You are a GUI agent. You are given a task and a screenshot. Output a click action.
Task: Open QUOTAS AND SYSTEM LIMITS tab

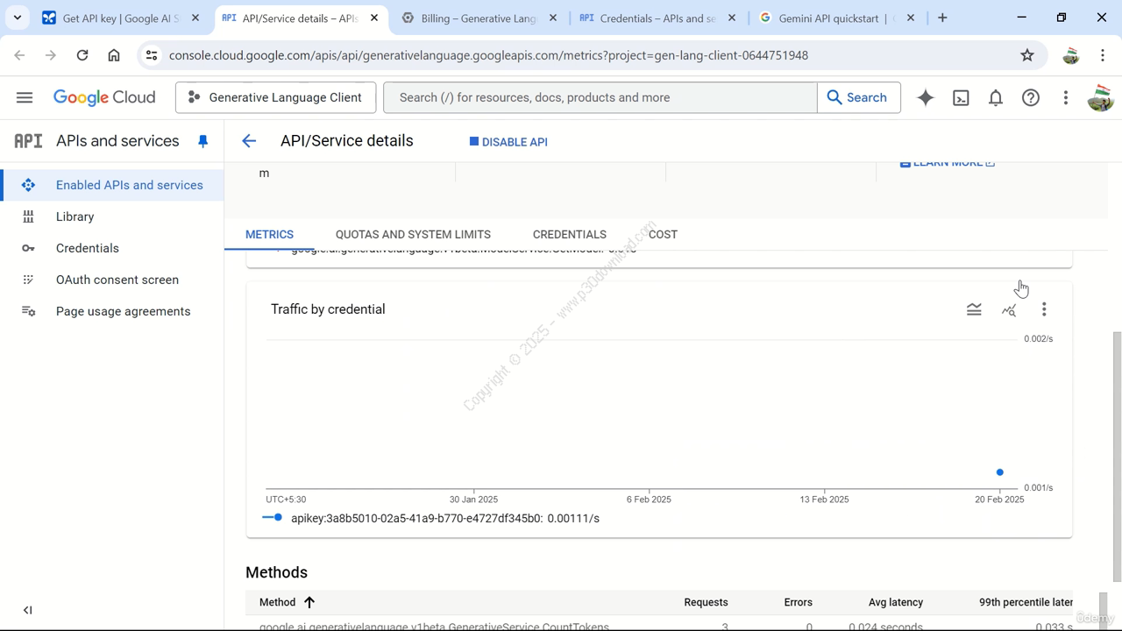click(413, 234)
